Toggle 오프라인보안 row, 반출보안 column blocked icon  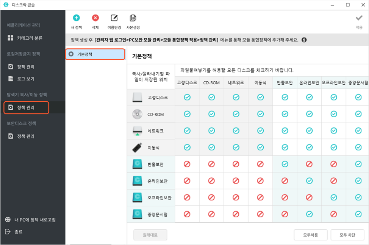(x=285, y=197)
